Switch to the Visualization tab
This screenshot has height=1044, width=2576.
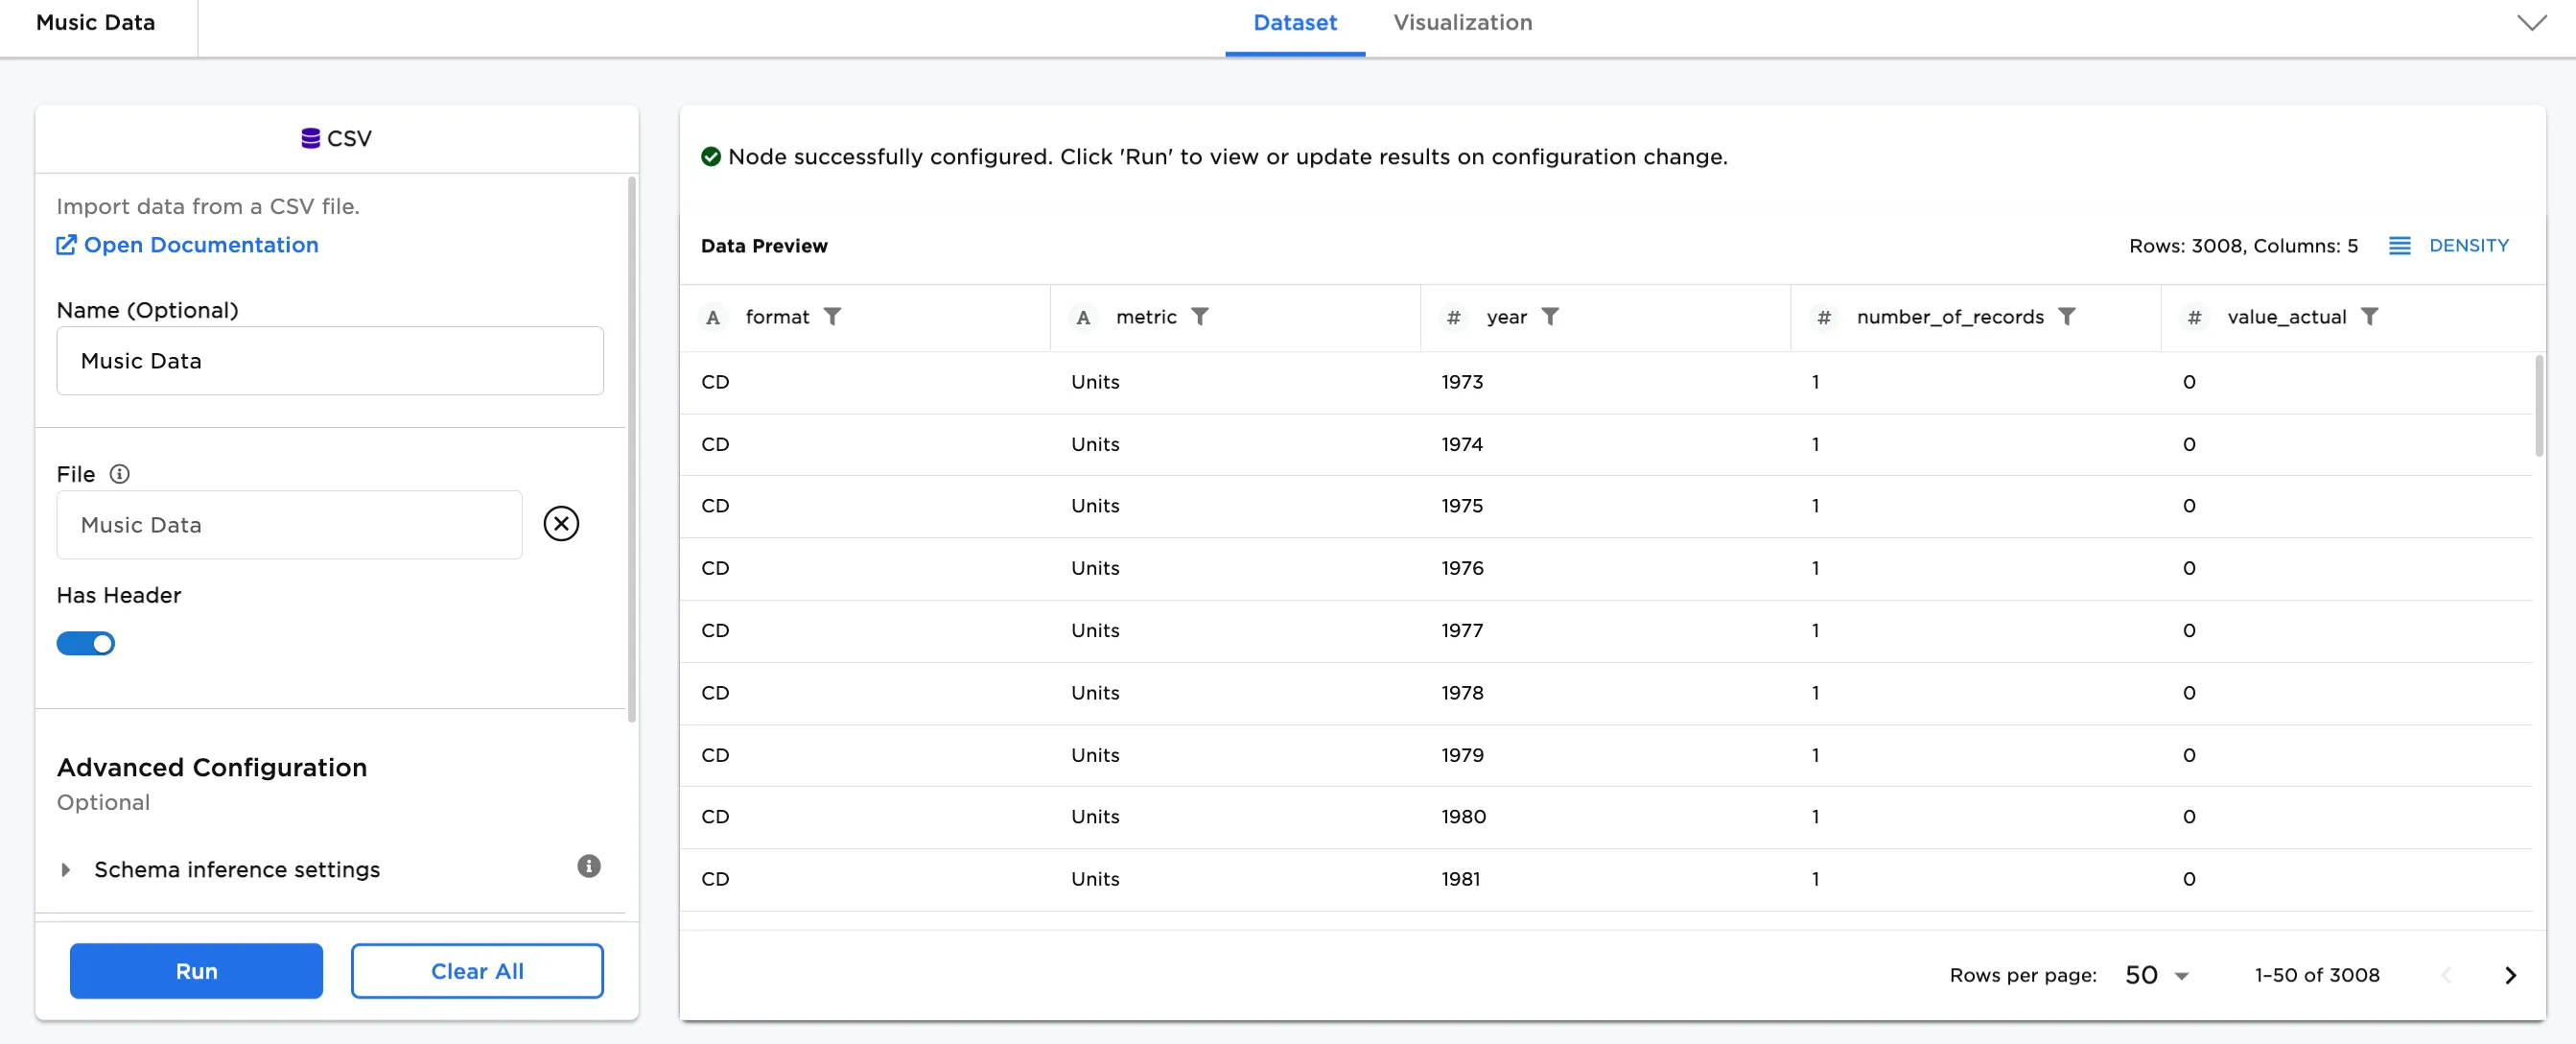point(1462,22)
